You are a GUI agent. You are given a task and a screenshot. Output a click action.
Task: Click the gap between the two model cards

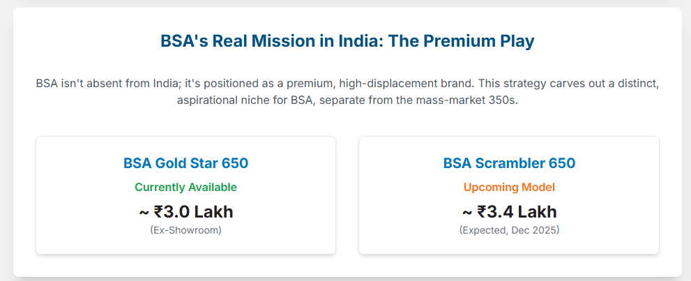[347, 195]
